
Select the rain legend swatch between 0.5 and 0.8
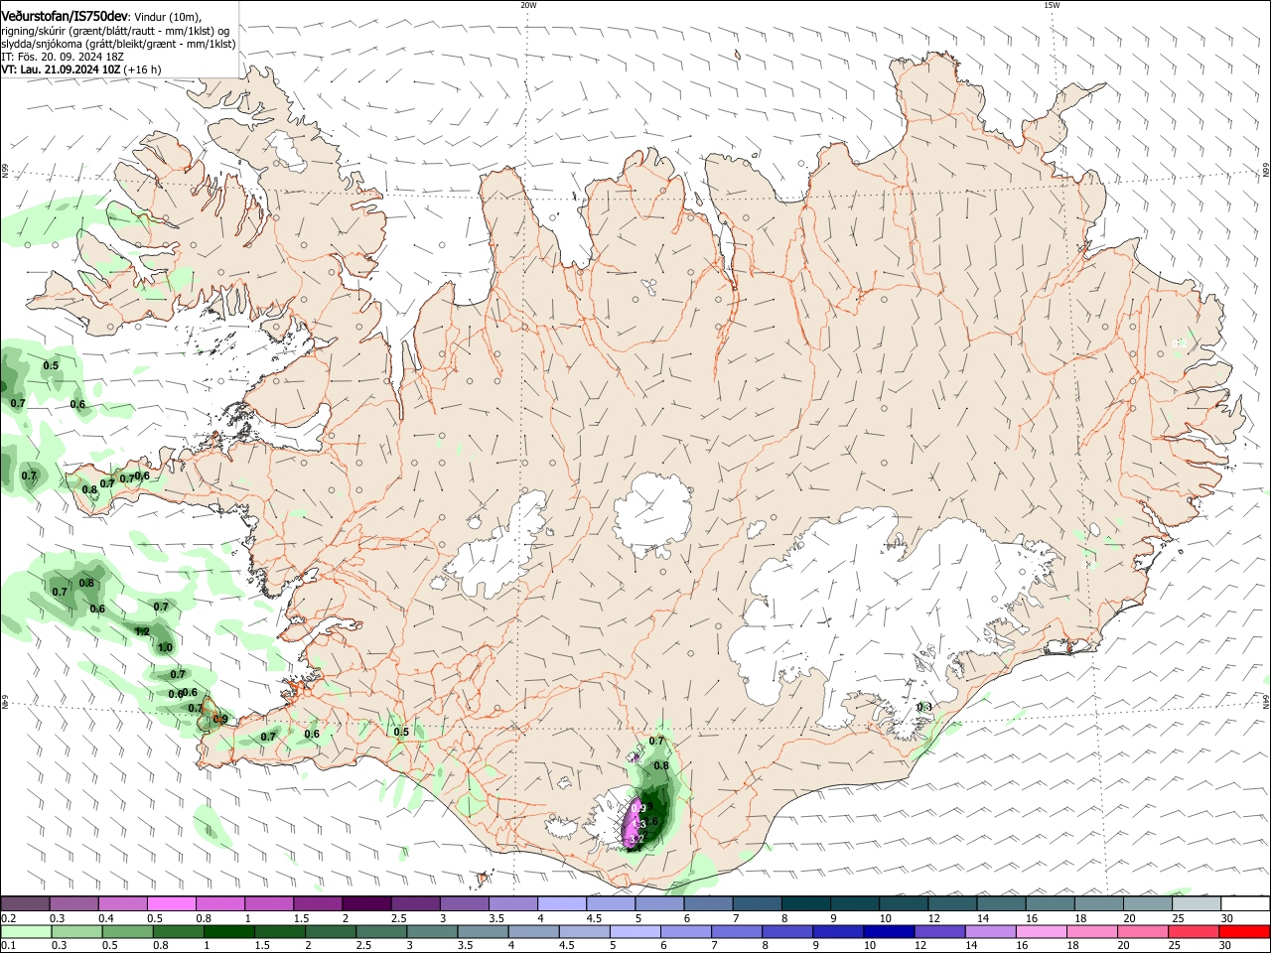pos(127,931)
